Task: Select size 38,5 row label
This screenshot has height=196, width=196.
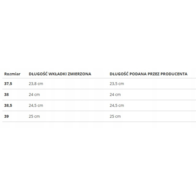Action: pos(8,105)
